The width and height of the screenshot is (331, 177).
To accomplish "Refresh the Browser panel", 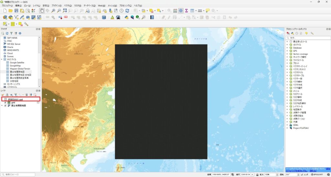I will (7, 33).
